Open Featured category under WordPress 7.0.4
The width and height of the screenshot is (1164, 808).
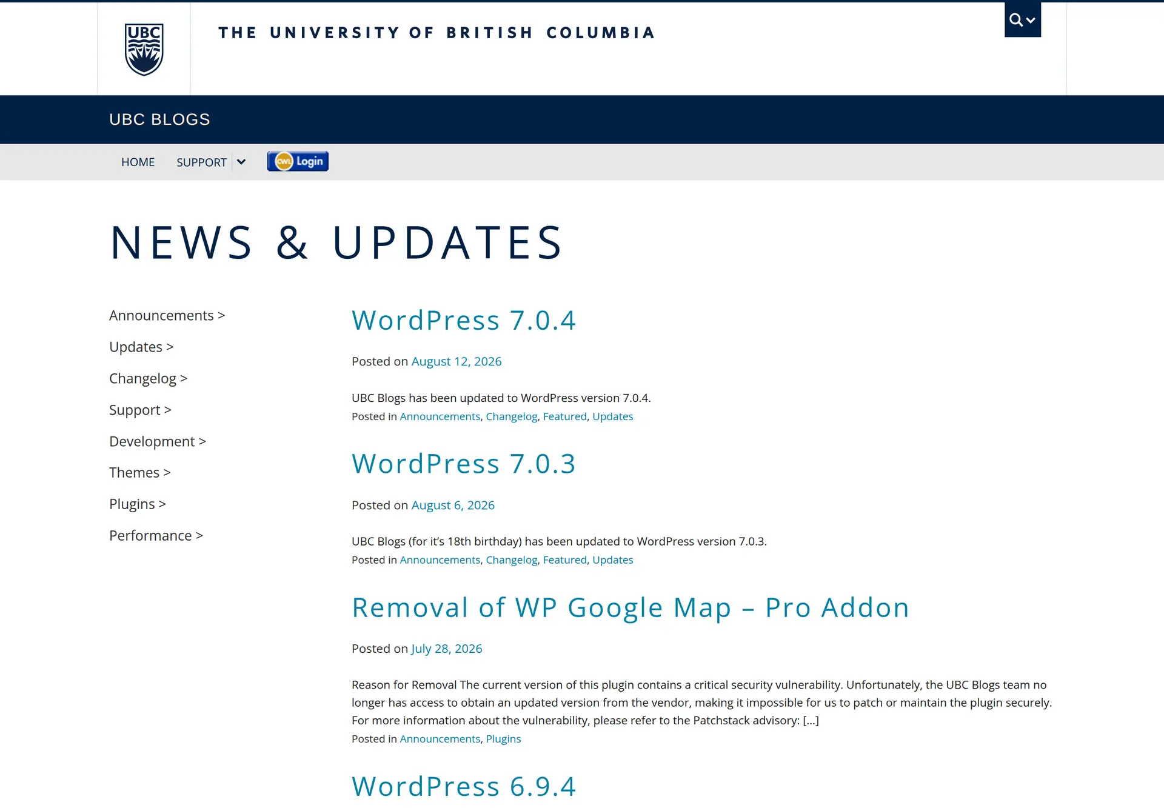pyautogui.click(x=565, y=416)
